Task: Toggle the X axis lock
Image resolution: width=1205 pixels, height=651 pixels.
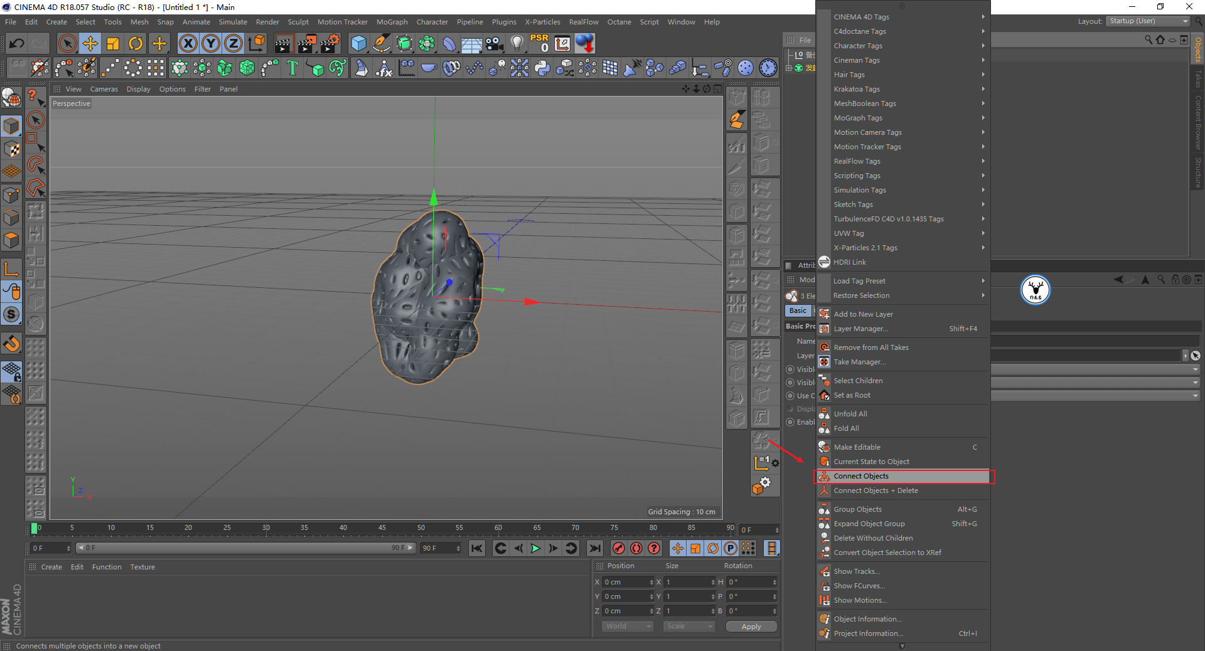Action: (188, 43)
